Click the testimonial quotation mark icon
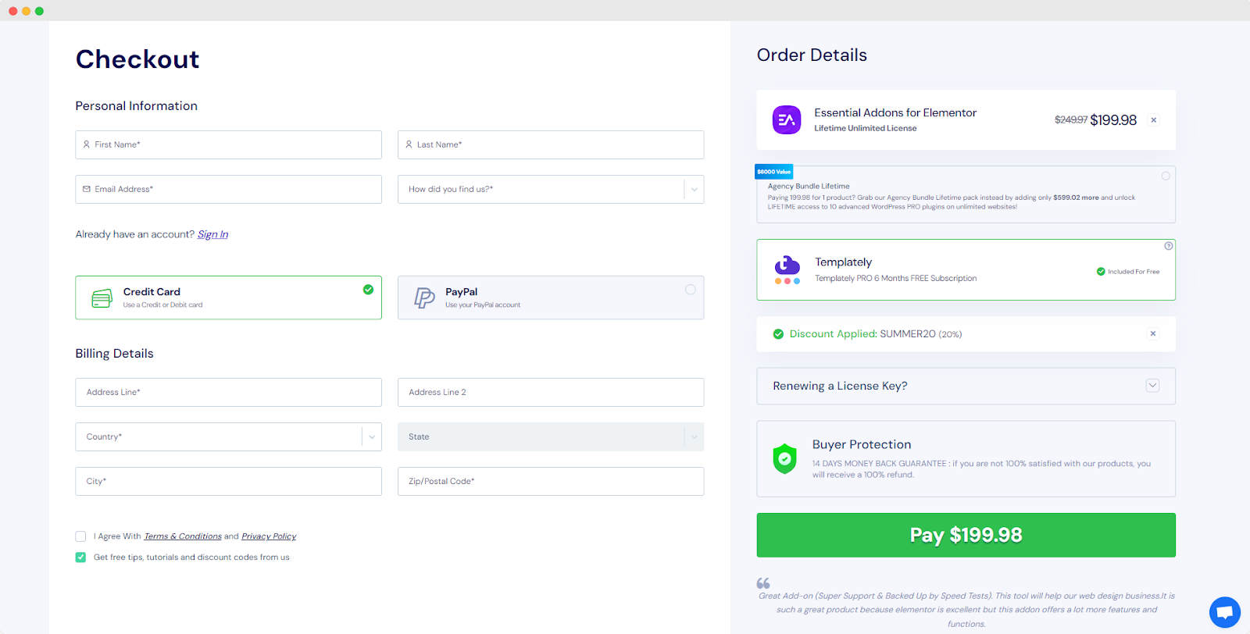The height and width of the screenshot is (634, 1250). [x=763, y=583]
